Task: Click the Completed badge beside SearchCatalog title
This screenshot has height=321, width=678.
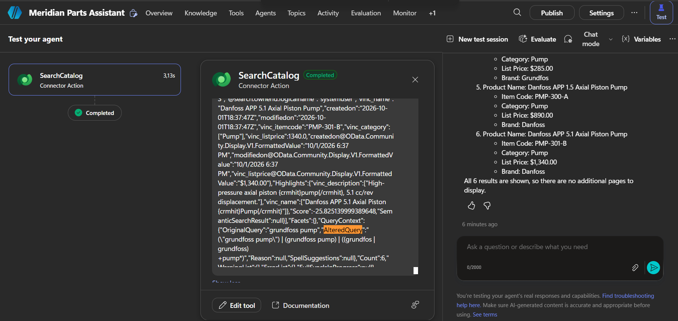Action: click(x=320, y=75)
